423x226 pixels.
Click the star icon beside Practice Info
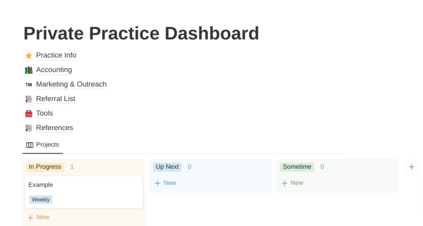coord(29,56)
